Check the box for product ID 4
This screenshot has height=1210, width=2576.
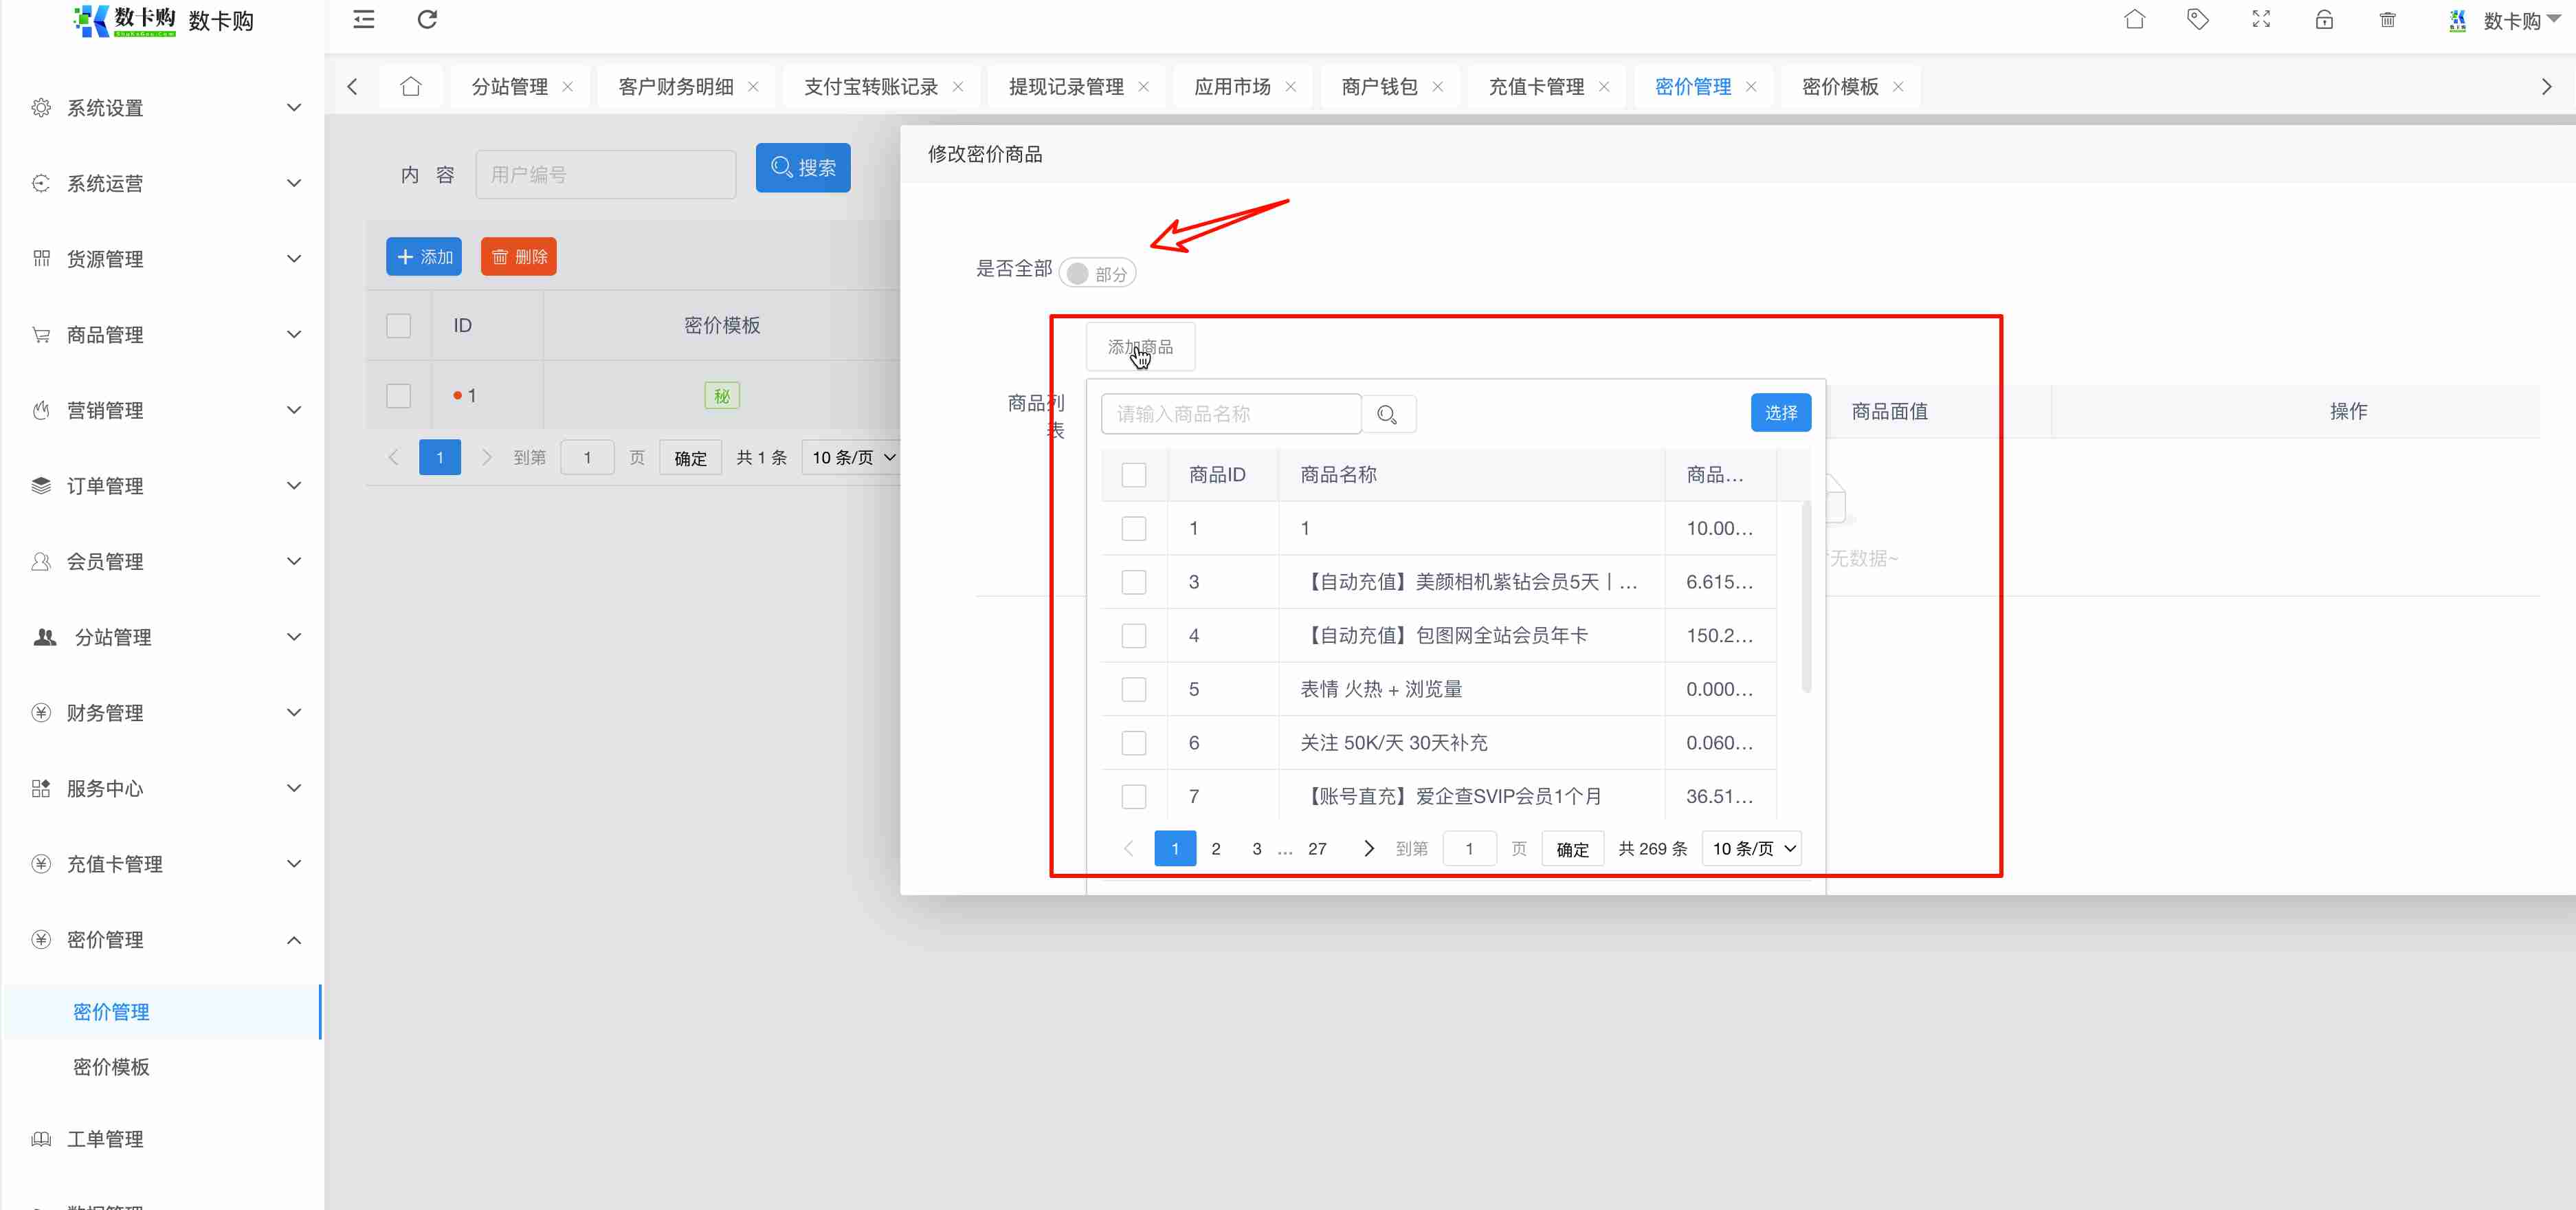pos(1133,636)
